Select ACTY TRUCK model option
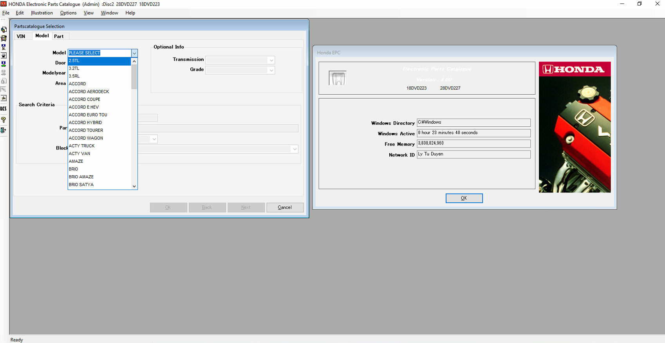 (x=81, y=146)
